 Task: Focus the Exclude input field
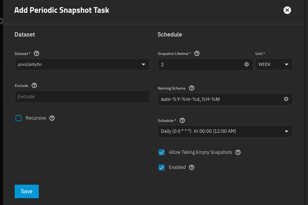82,97
